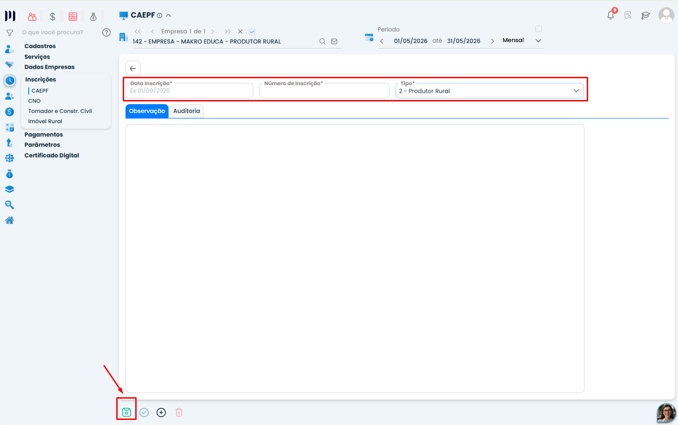Screen dimensions: 678x425
Task: Click the help question mark icon
Action: tap(107, 32)
